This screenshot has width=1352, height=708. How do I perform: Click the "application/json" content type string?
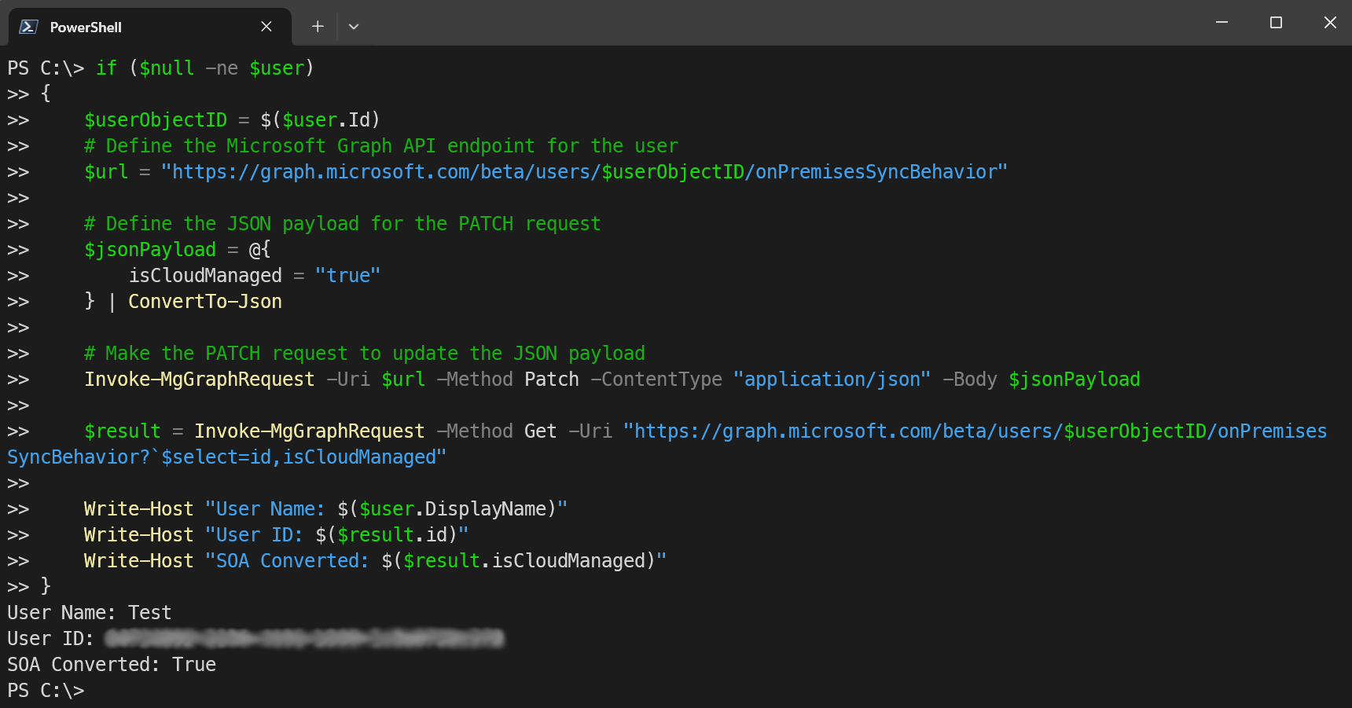(832, 380)
